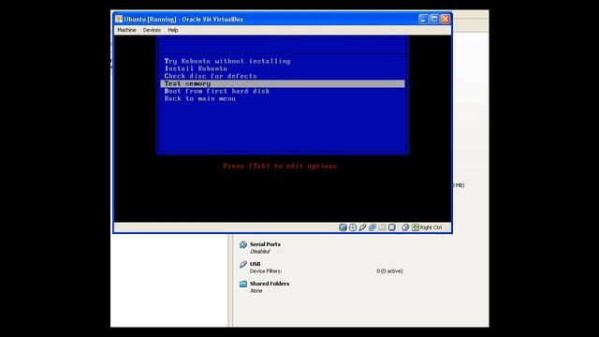This screenshot has height=337, width=599.
Task: Select Back to main menu entry
Action: click(x=199, y=98)
